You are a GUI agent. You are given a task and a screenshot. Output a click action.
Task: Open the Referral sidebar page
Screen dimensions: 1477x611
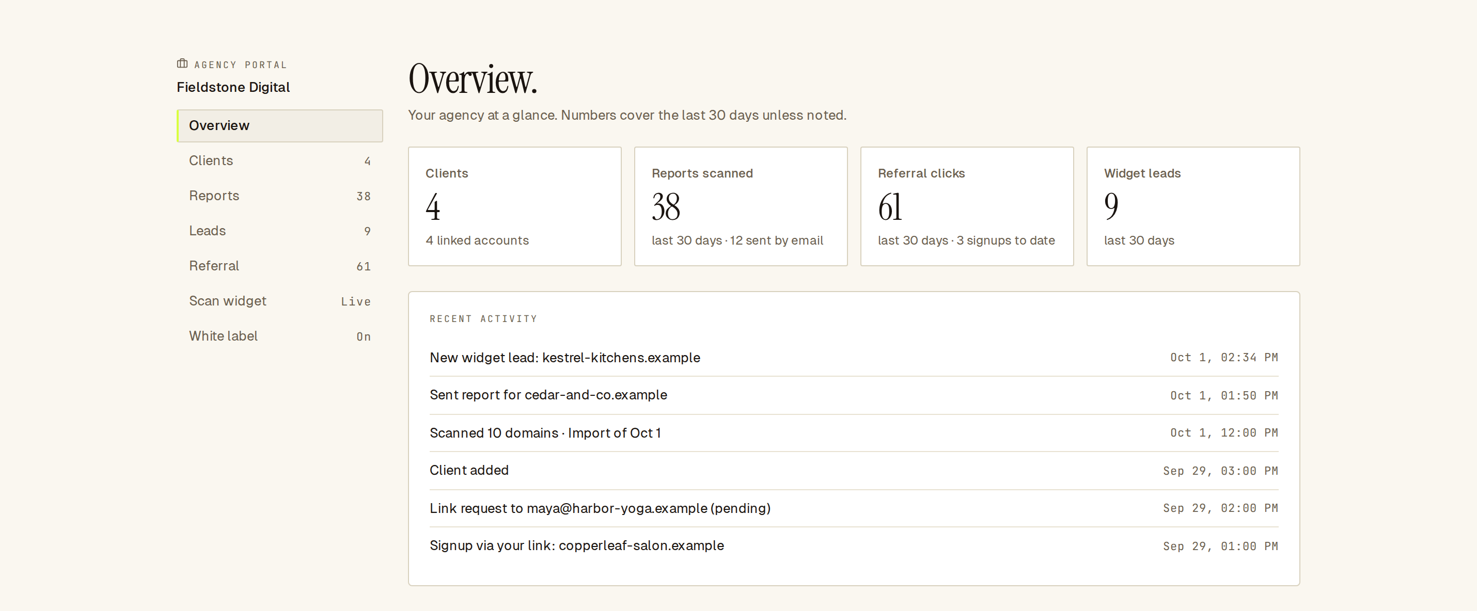click(280, 266)
